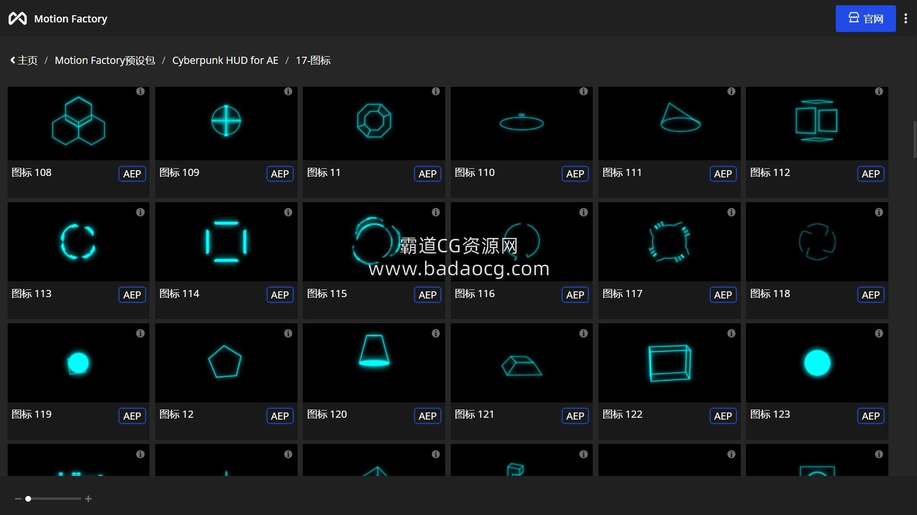Show info for 图标 111

click(x=731, y=91)
